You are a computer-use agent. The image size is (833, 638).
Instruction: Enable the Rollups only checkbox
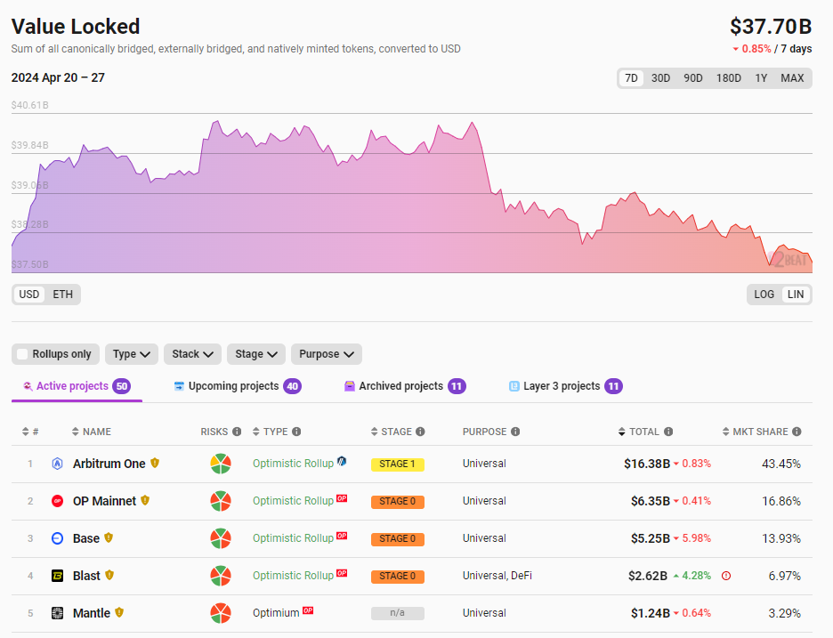coord(23,354)
